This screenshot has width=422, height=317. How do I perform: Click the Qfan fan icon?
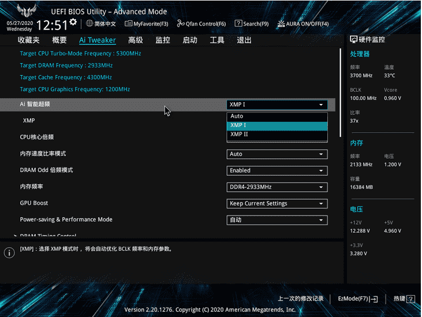(180, 24)
